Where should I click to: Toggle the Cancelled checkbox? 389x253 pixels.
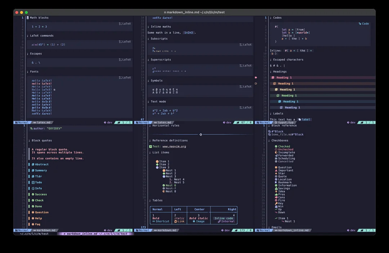[x=276, y=161]
